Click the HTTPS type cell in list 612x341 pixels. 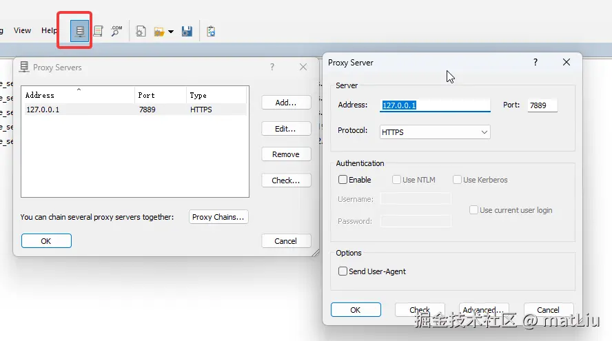(201, 110)
